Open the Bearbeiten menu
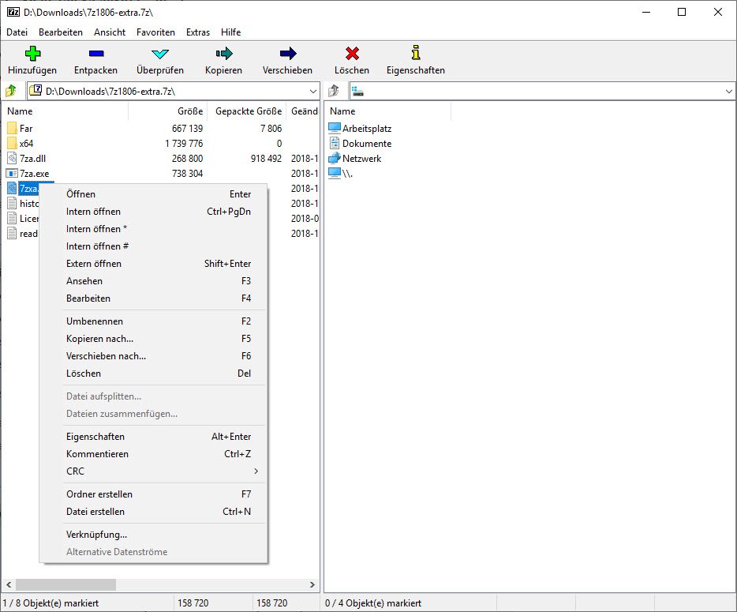Image resolution: width=737 pixels, height=612 pixels. (61, 32)
